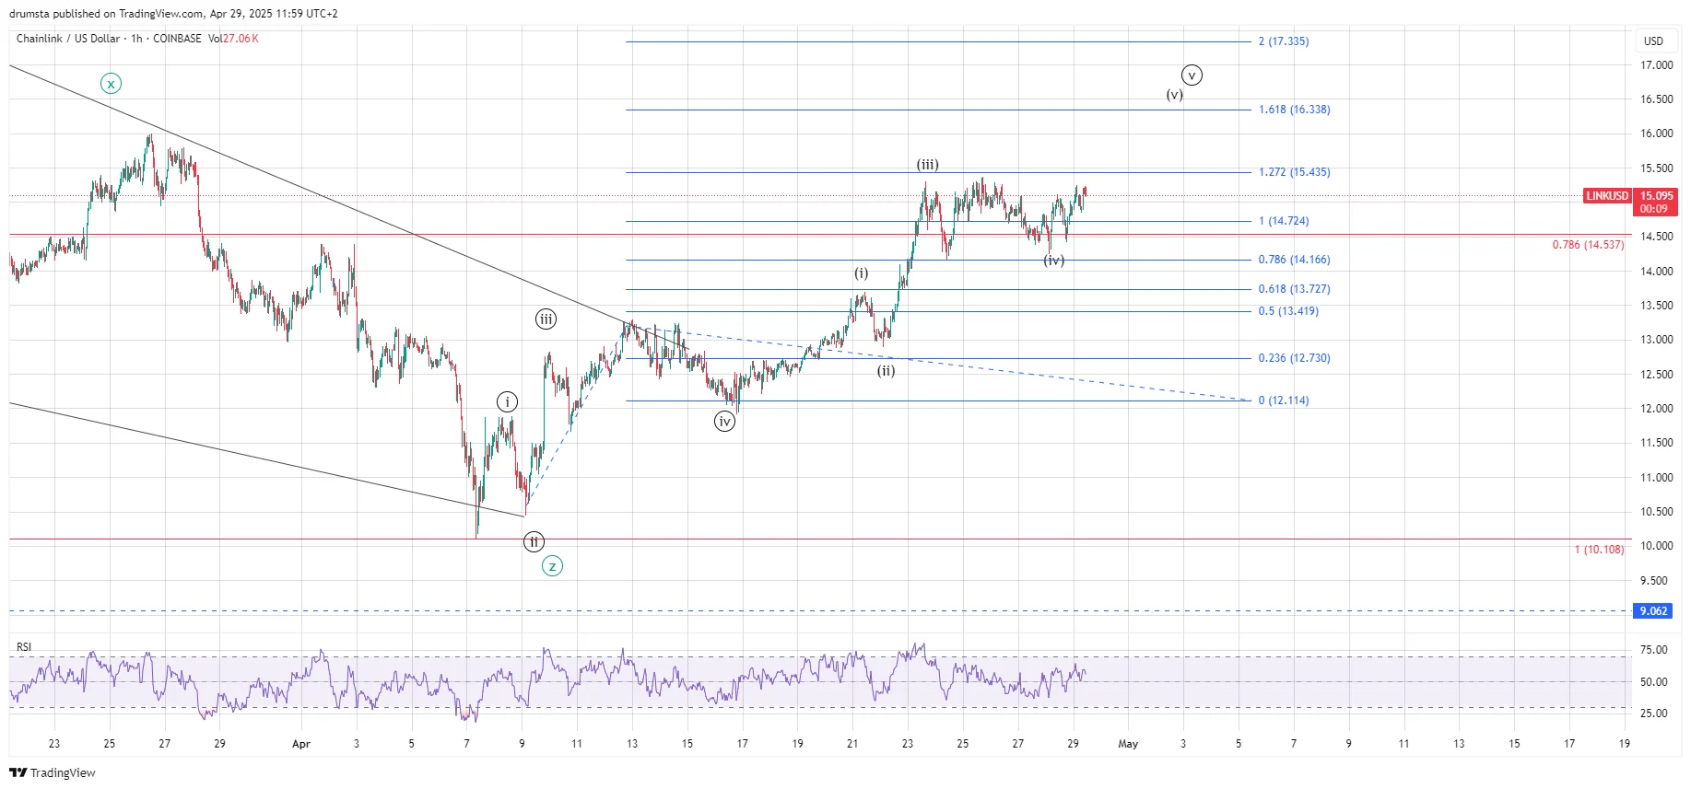1691x789 pixels.
Task: Click the drumsta published on TradingView.com header
Action: (x=173, y=14)
